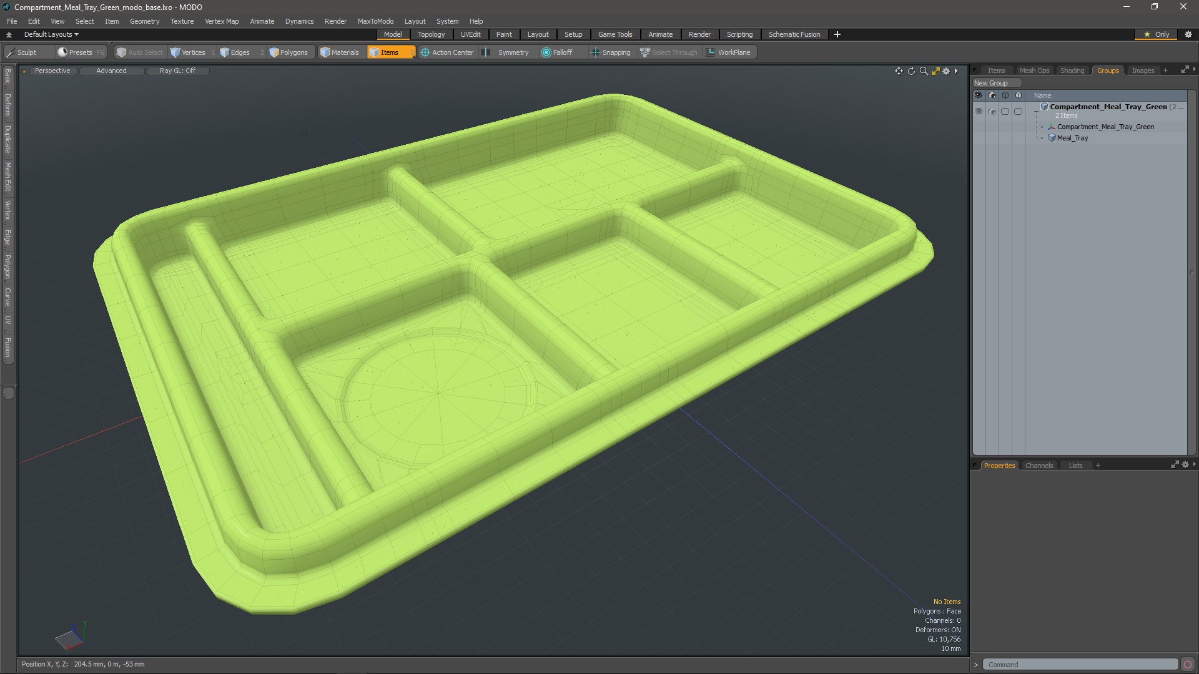Open the Default Layouts dropdown
1199x674 pixels.
click(x=51, y=34)
